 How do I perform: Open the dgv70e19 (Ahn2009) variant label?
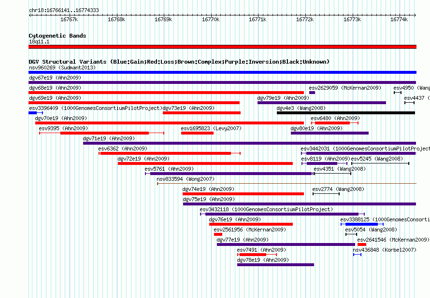pyautogui.click(x=61, y=118)
